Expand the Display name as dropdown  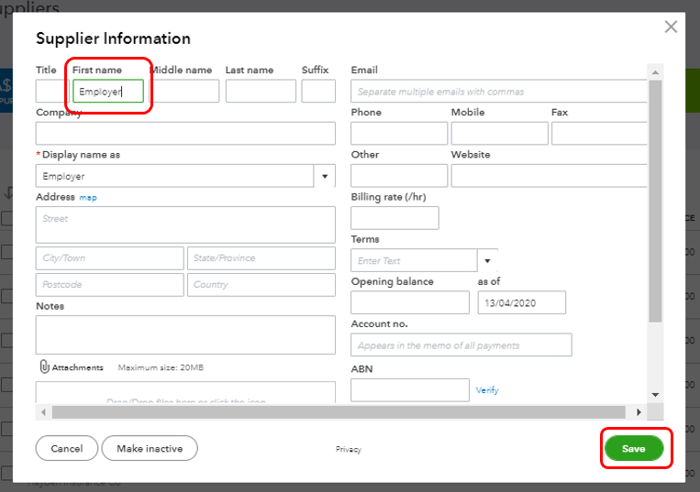[x=325, y=176]
